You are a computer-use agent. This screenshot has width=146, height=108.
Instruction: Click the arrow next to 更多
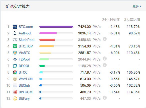tap(140, 6)
